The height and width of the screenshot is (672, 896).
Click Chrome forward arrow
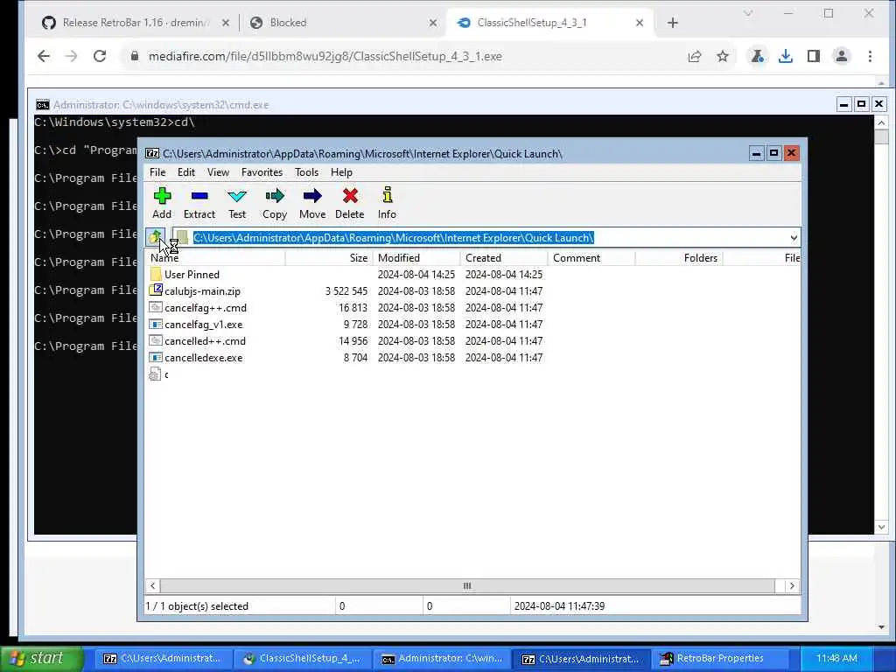pos(72,56)
